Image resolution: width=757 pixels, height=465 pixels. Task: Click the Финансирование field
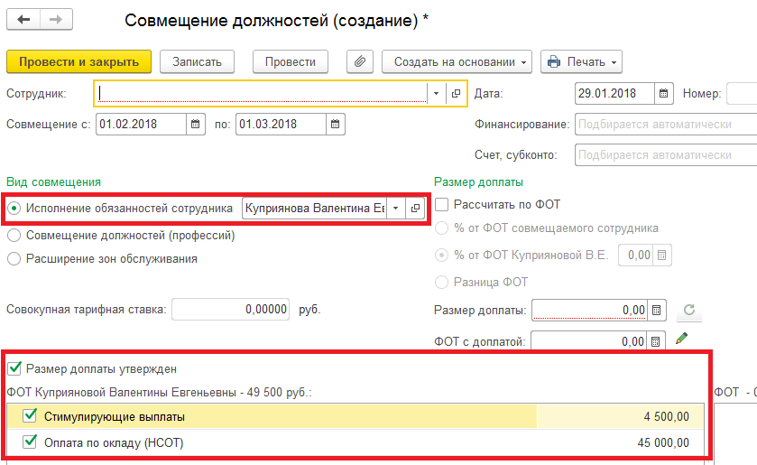click(666, 125)
